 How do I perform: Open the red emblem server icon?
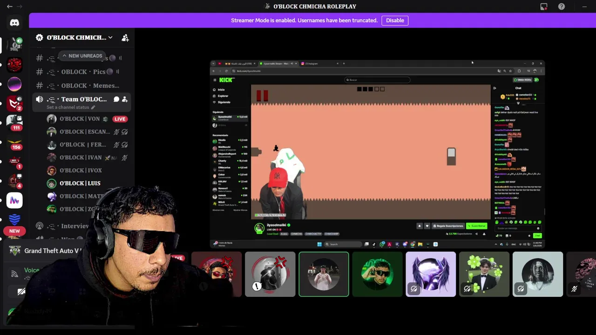(14, 64)
